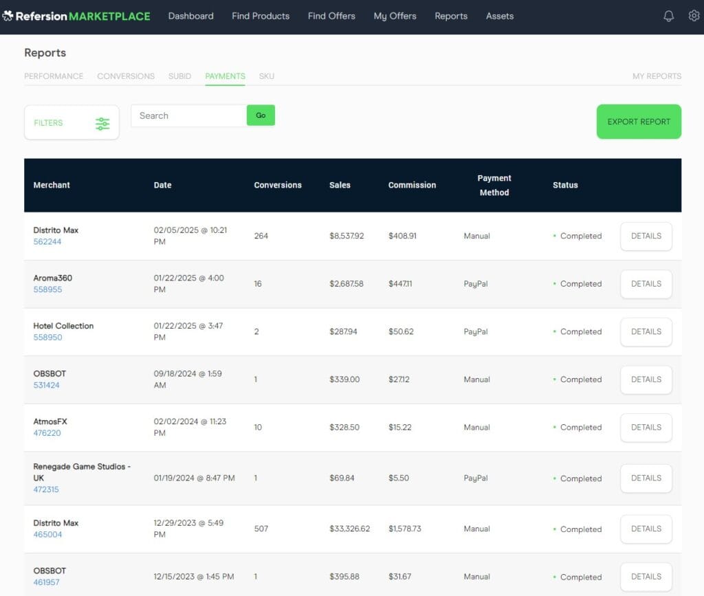
Task: Click the Export Report button
Action: [x=639, y=122]
